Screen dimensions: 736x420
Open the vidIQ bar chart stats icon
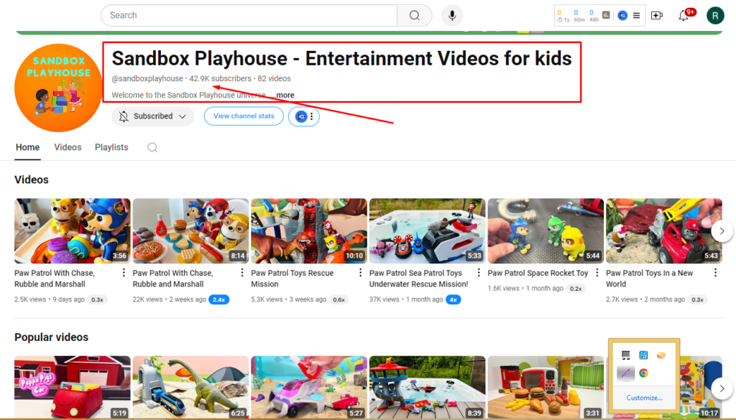point(606,15)
